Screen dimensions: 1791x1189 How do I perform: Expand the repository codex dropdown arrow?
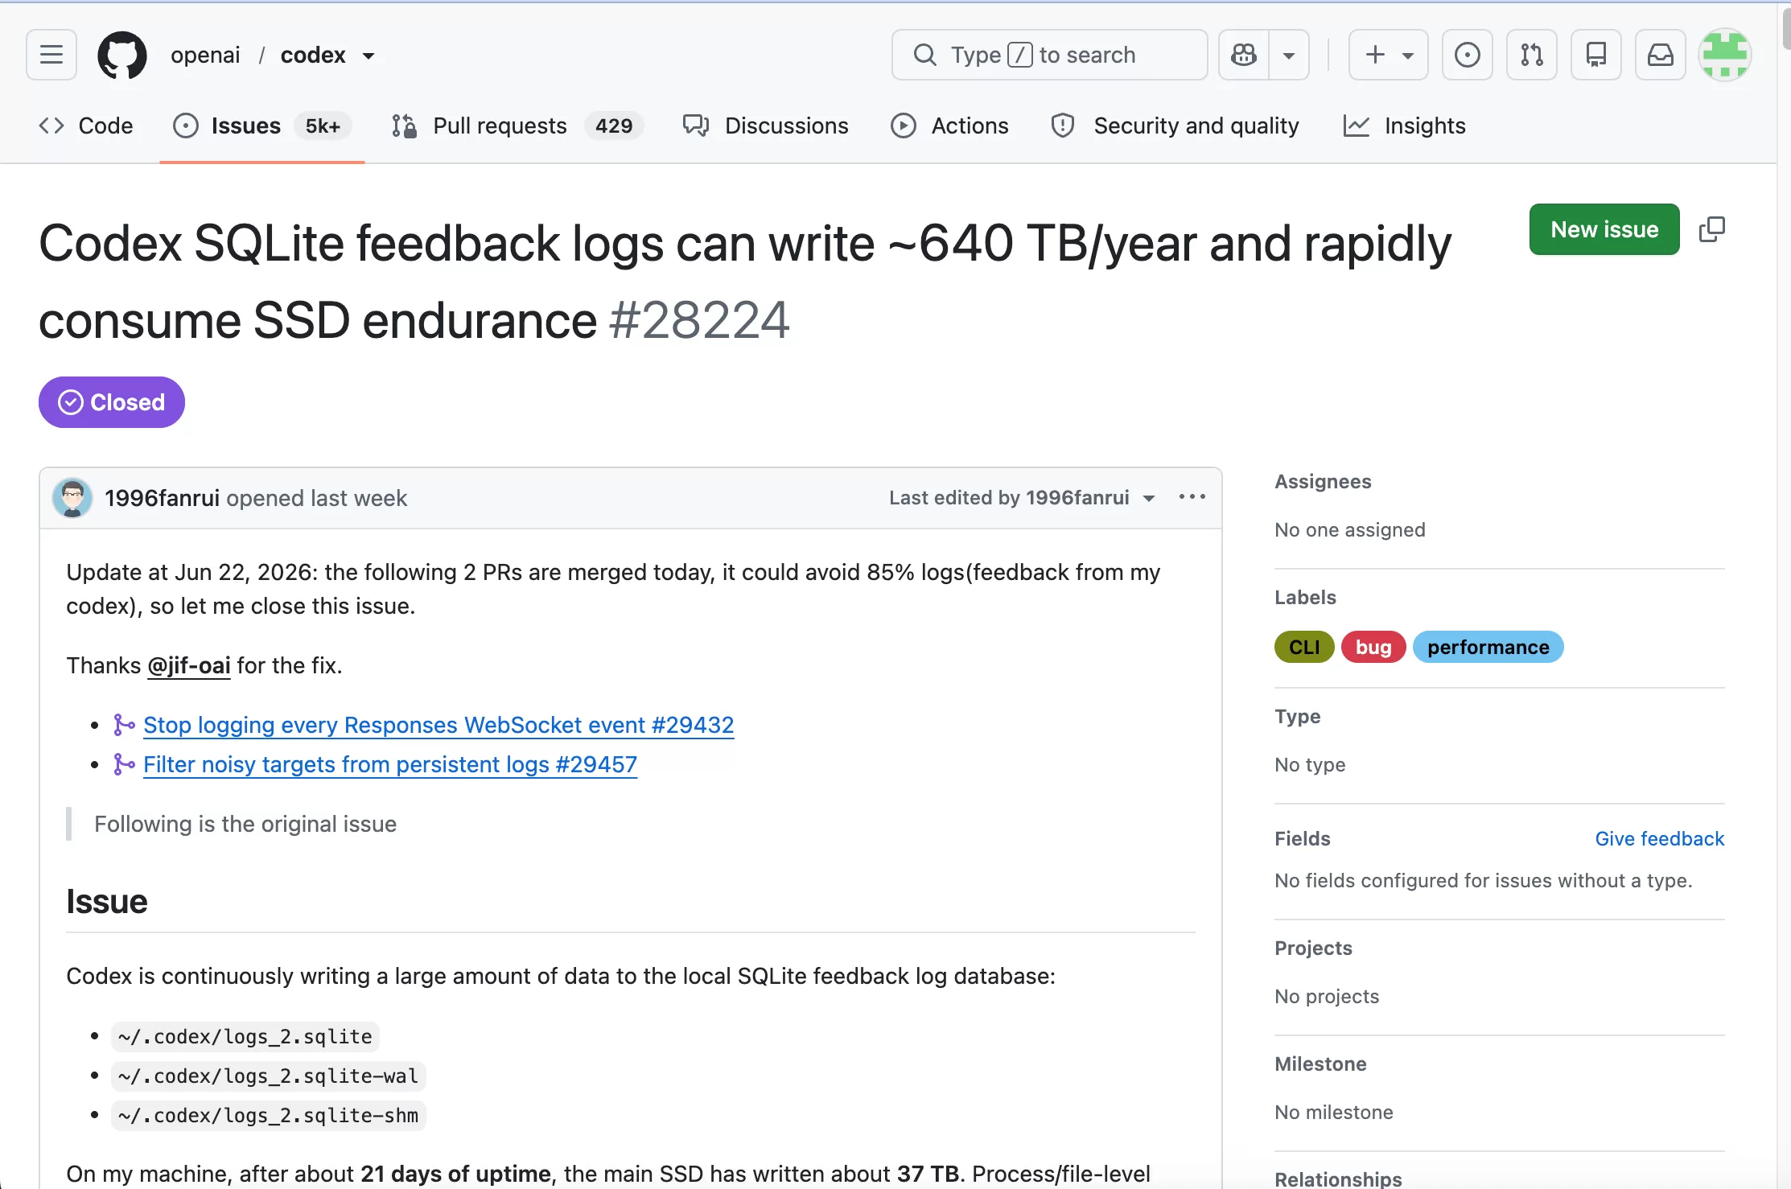point(368,56)
